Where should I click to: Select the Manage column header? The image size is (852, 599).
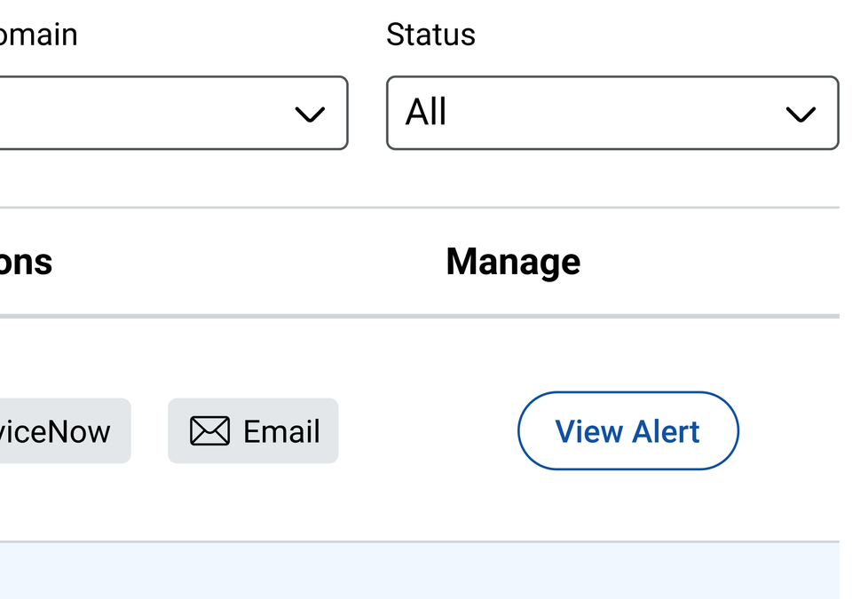pos(513,261)
